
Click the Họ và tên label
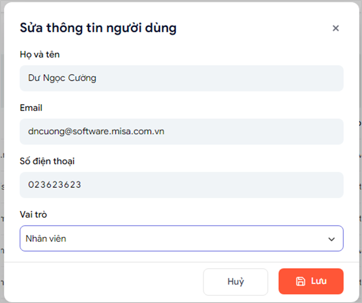click(x=40, y=55)
